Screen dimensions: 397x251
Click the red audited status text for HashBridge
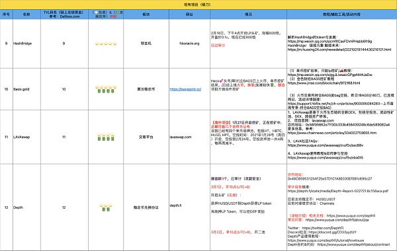coord(218,46)
